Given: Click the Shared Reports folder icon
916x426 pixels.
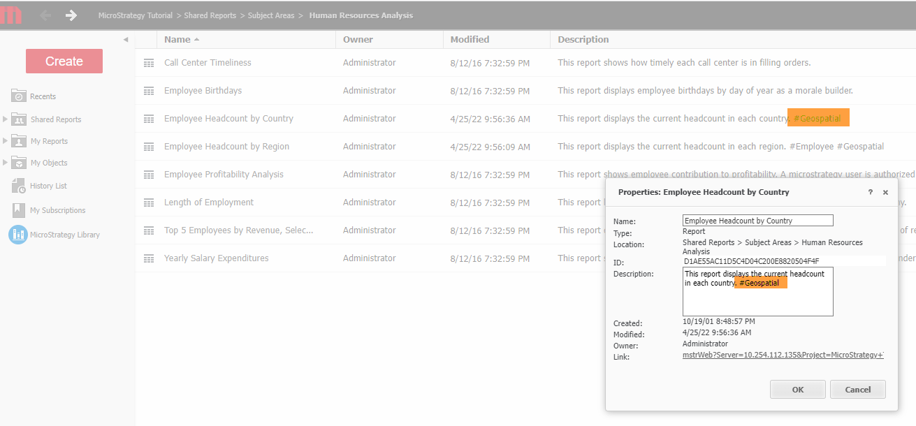Looking at the screenshot, I should (x=17, y=119).
